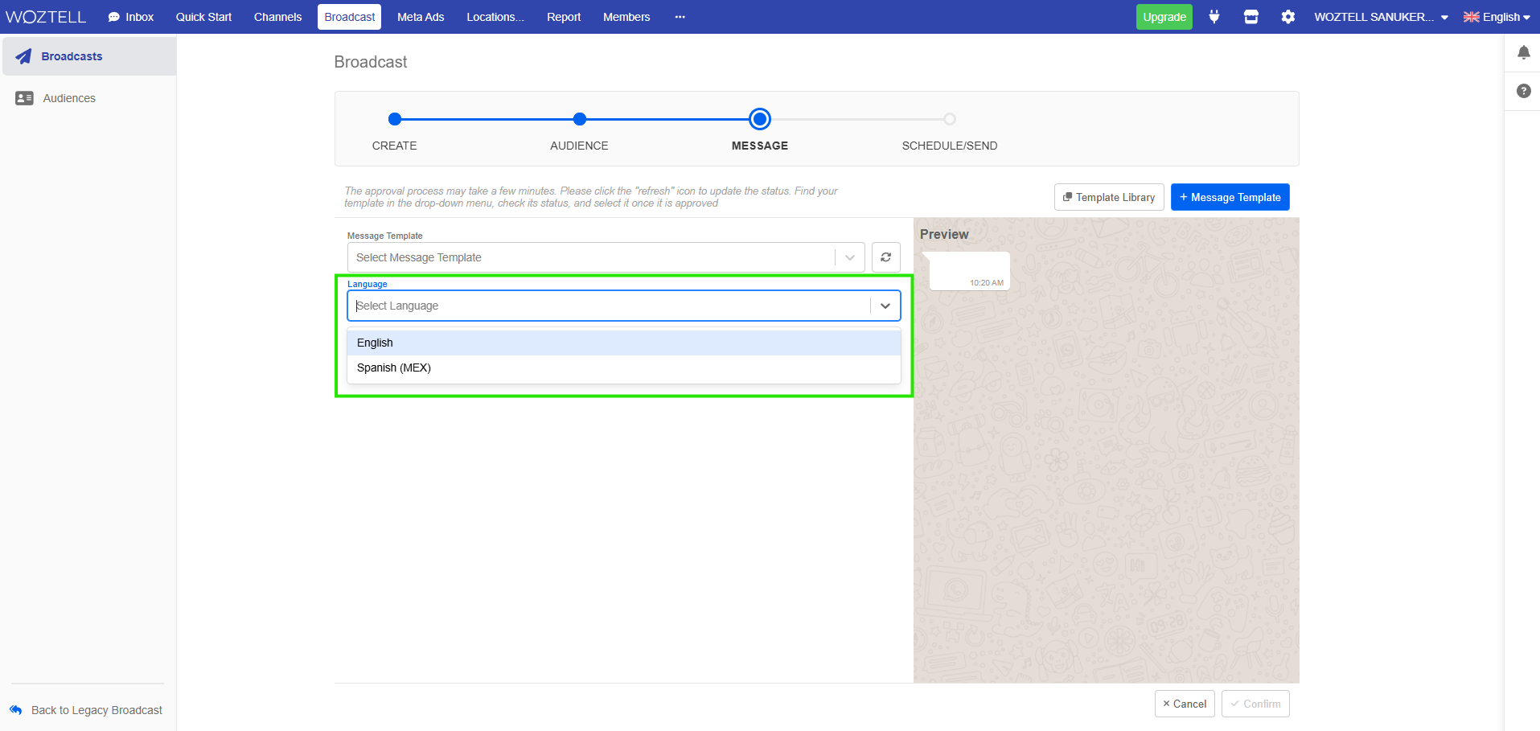Switch to the Report tab
The height and width of the screenshot is (731, 1540).
[x=563, y=16]
